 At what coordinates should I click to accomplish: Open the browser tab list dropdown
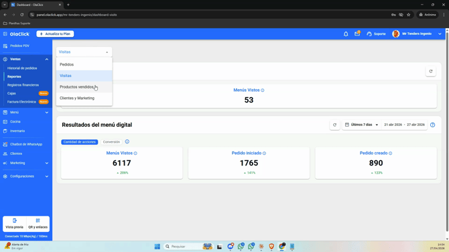tap(5, 5)
